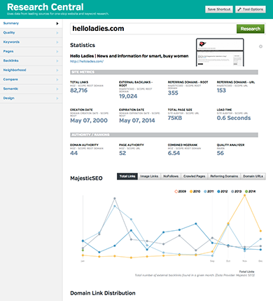Screen dimensions: 273x301
Task: Click the Summary arrow icon
Action: [57, 23]
